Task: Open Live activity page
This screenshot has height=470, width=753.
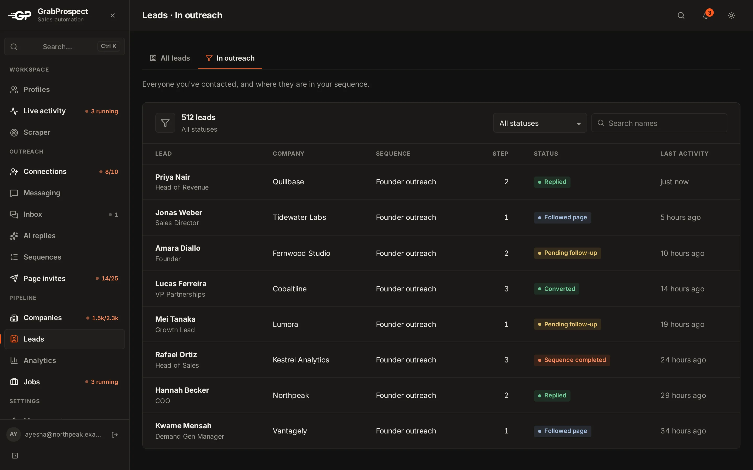Action: pos(64,111)
